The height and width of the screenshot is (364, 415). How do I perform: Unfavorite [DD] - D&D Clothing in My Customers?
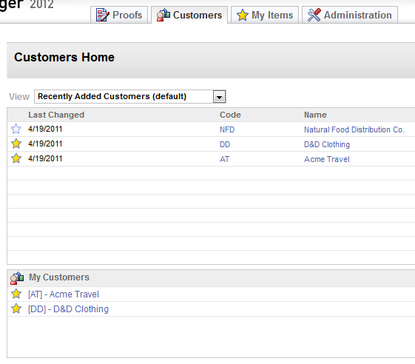click(x=16, y=309)
